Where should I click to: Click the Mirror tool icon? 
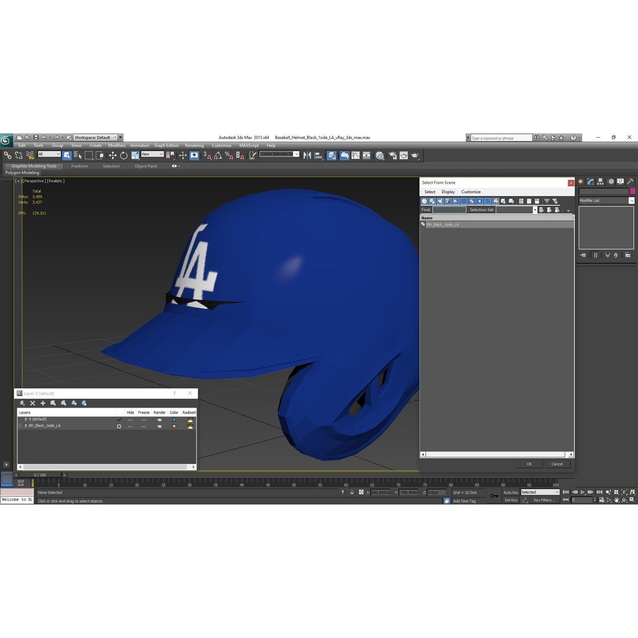tap(307, 155)
